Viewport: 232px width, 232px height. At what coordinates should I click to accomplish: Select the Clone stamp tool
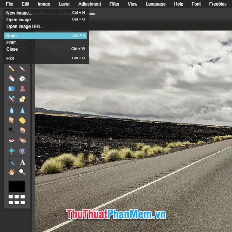point(22,89)
